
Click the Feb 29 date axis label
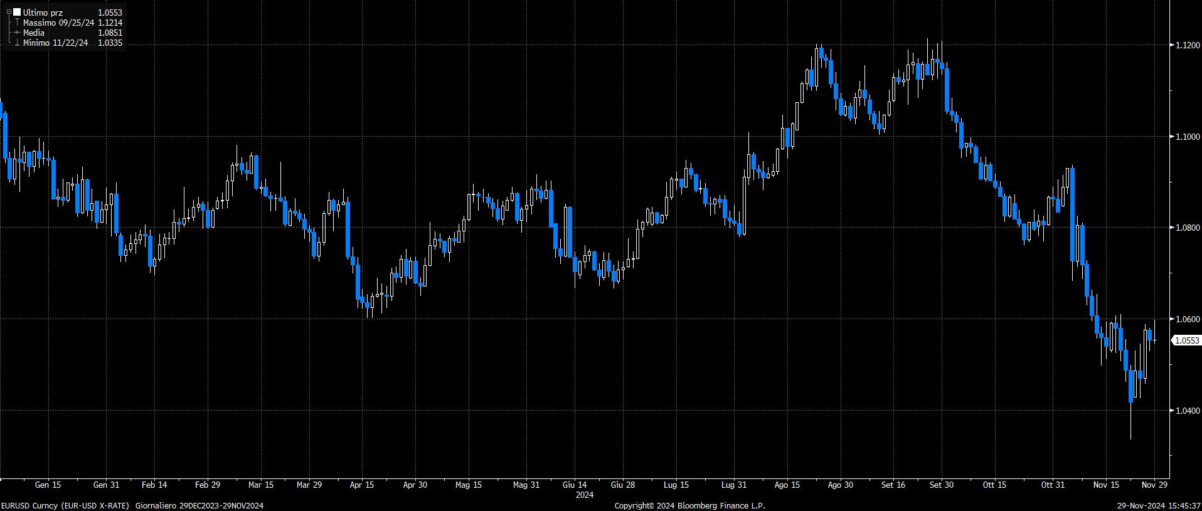pos(208,485)
